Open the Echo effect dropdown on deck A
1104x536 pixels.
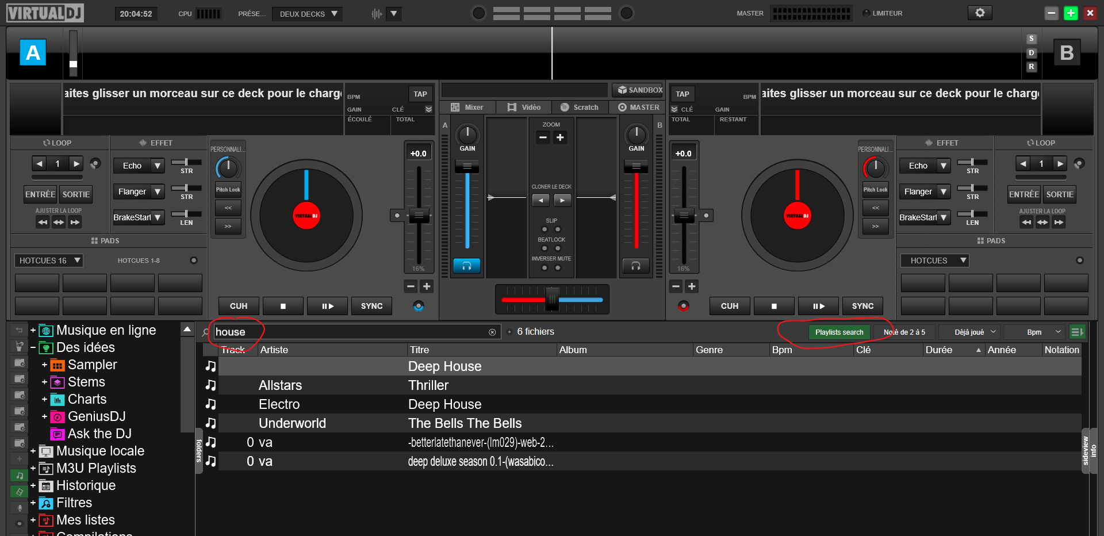(157, 166)
